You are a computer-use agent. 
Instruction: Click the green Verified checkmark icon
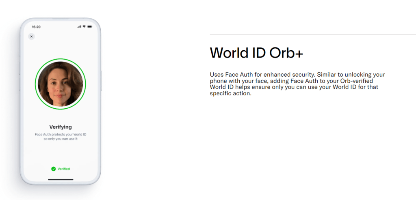(x=53, y=169)
